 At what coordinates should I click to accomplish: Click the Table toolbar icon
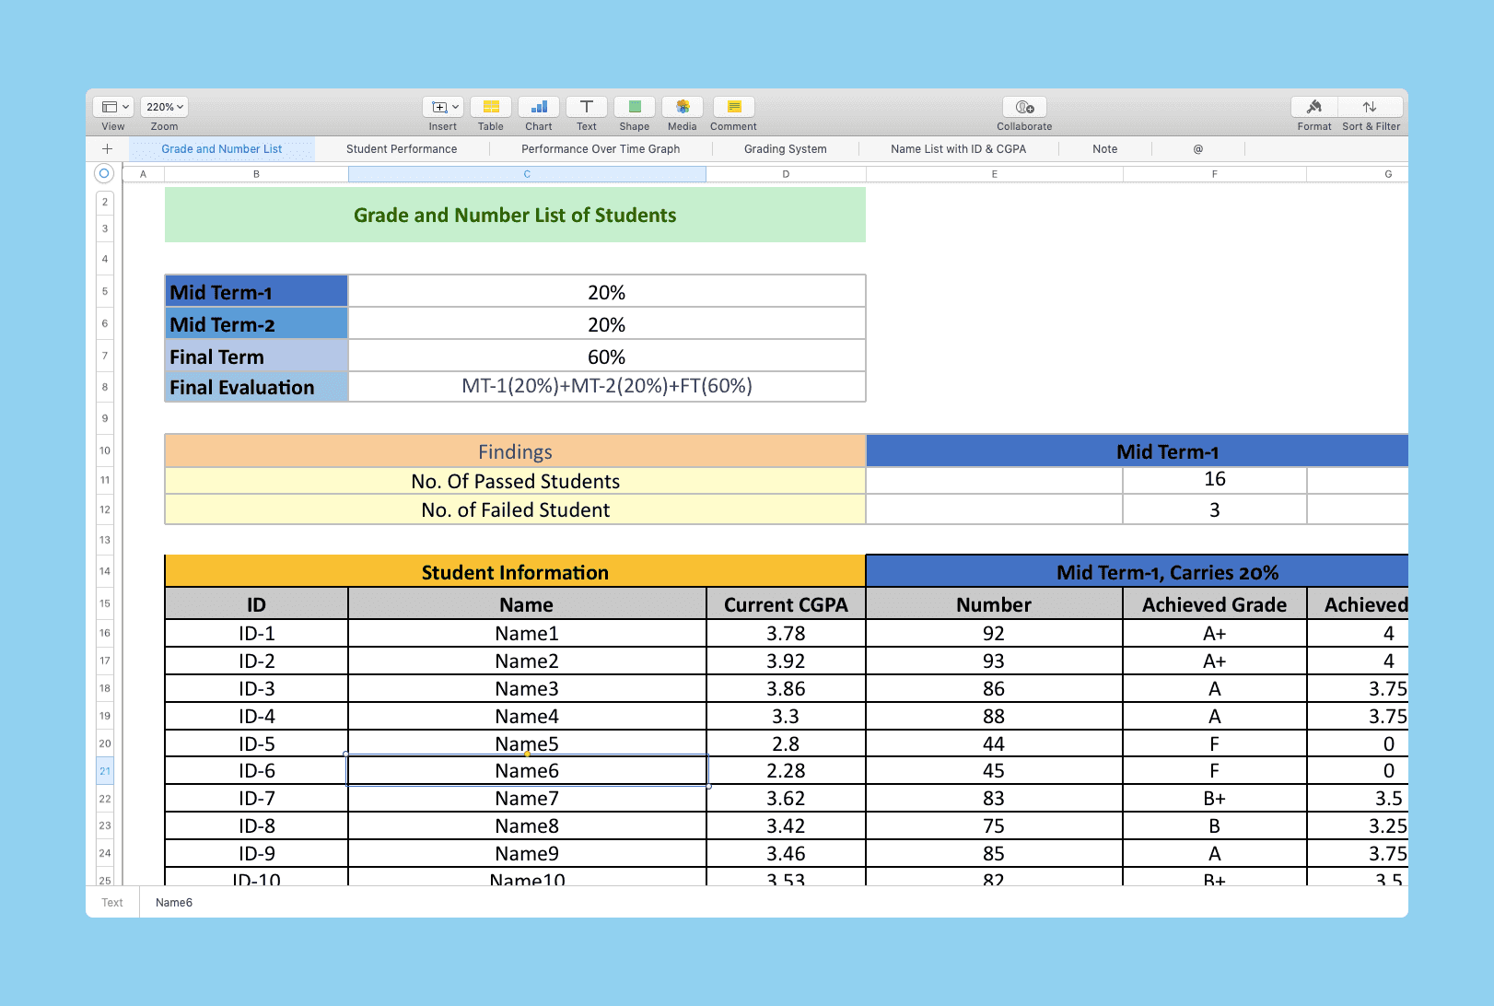tap(491, 108)
